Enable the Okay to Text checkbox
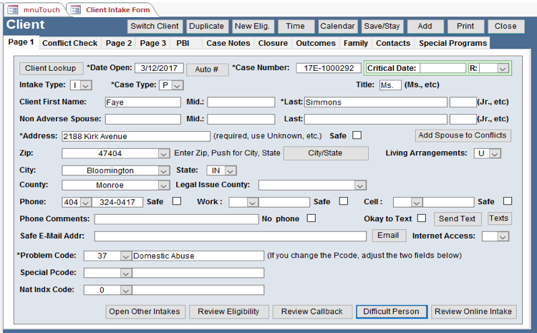The image size is (537, 333). [x=422, y=218]
